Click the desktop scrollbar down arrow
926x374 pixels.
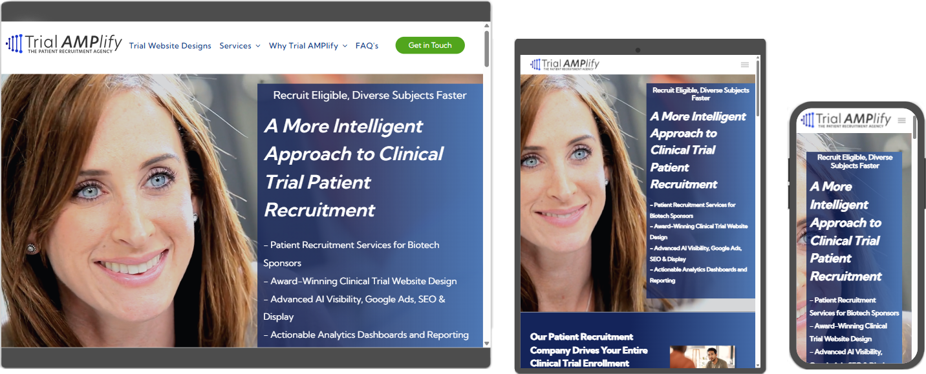pos(487,344)
